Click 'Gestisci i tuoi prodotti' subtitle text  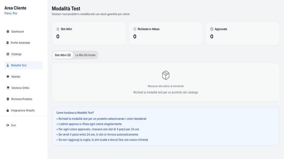point(91,14)
